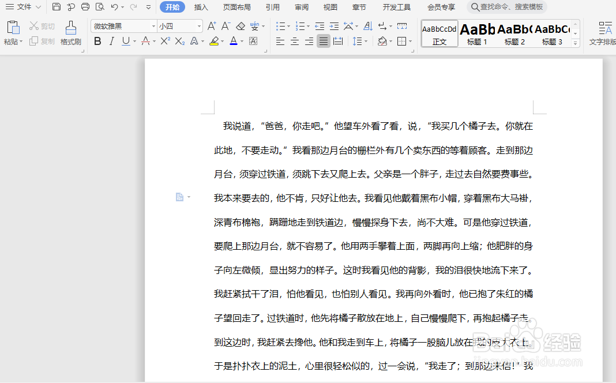This screenshot has height=383, width=616.
Task: Set align right
Action: click(309, 41)
